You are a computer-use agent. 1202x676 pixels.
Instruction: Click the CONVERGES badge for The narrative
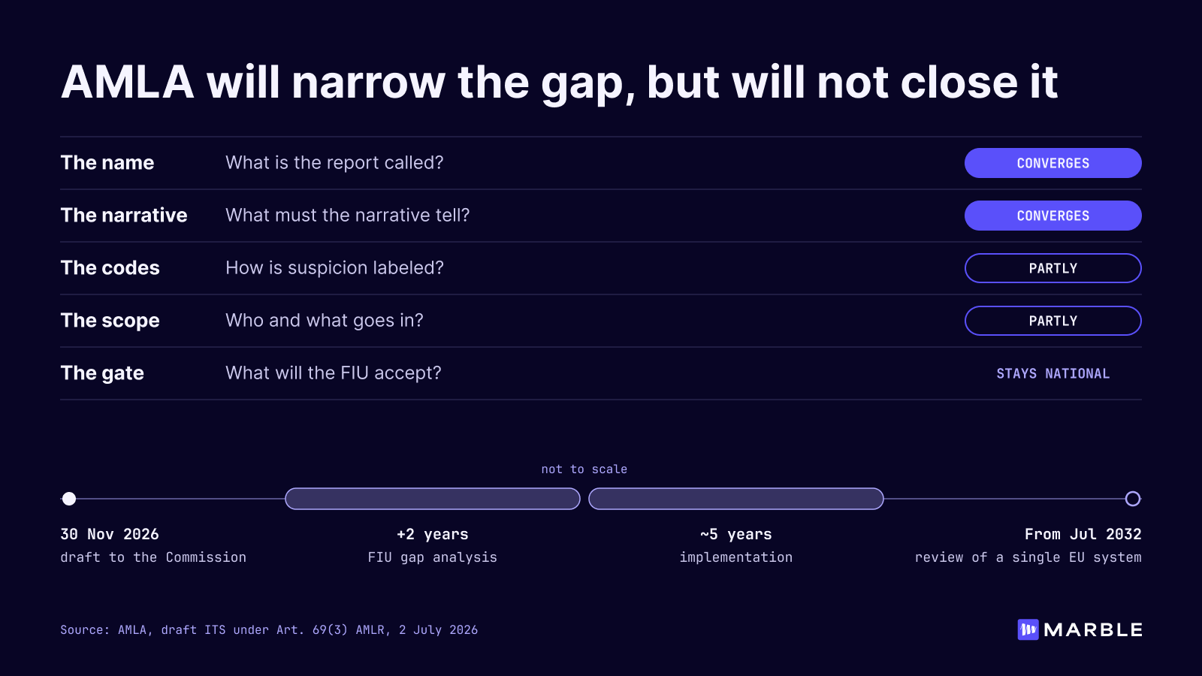tap(1053, 216)
